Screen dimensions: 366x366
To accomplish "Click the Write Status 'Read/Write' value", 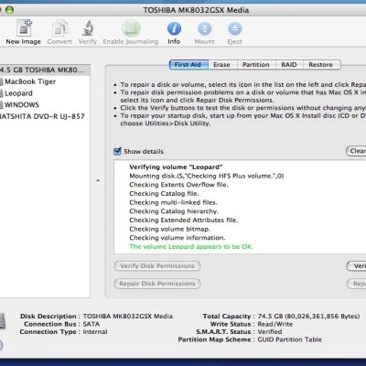I will (x=275, y=324).
